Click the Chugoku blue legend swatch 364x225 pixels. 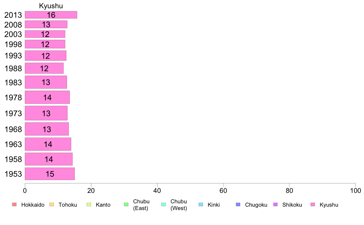(238, 205)
